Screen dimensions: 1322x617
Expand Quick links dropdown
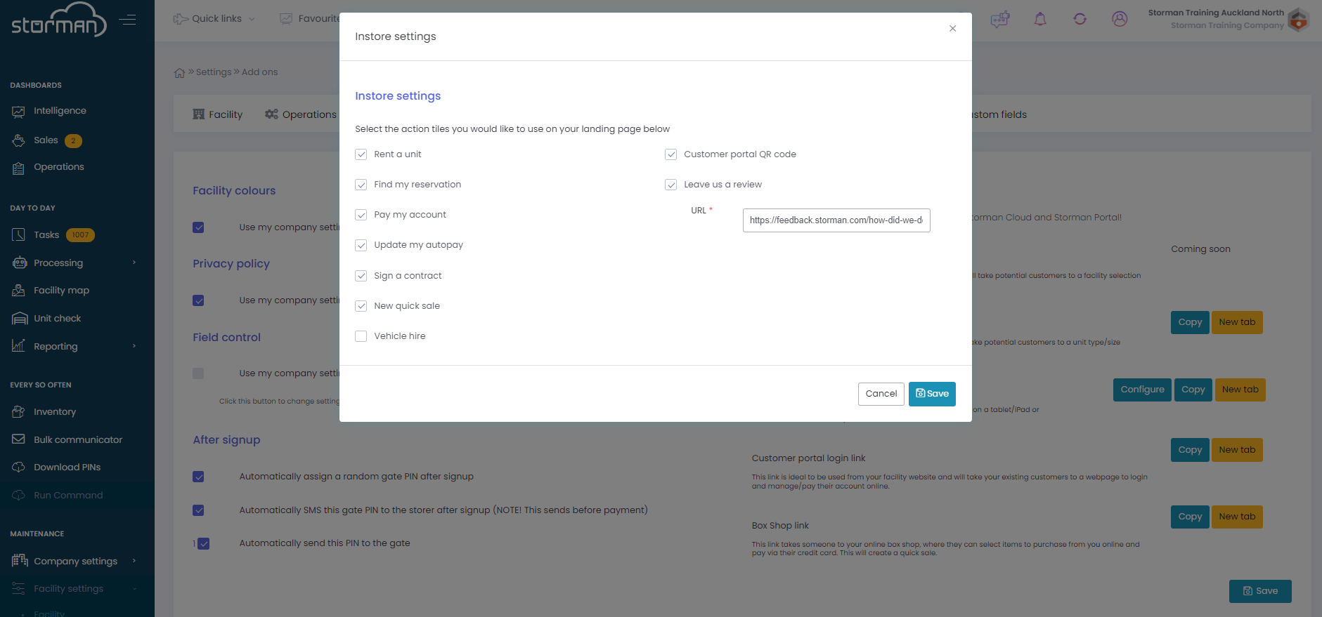pos(214,19)
